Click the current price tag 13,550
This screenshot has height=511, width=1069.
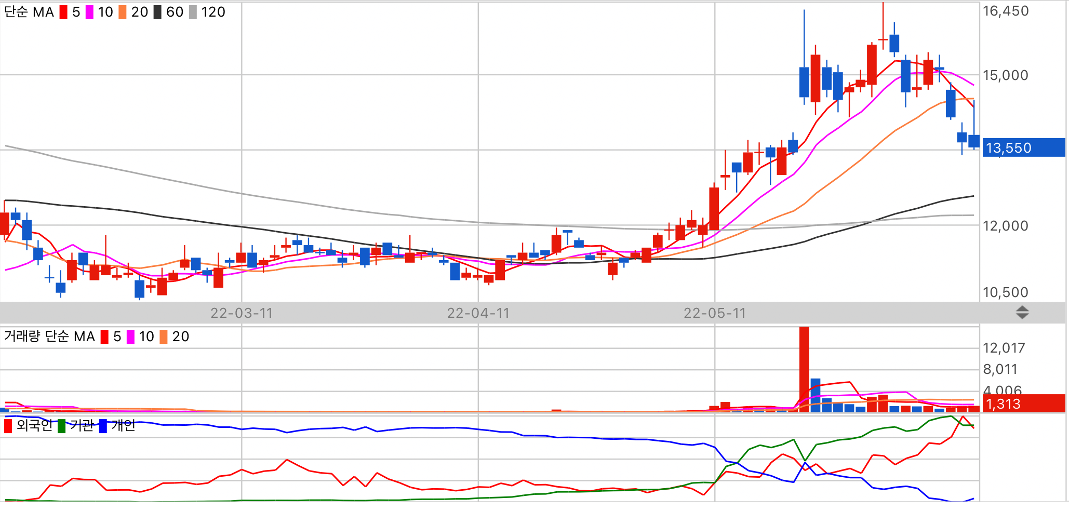pos(1023,148)
